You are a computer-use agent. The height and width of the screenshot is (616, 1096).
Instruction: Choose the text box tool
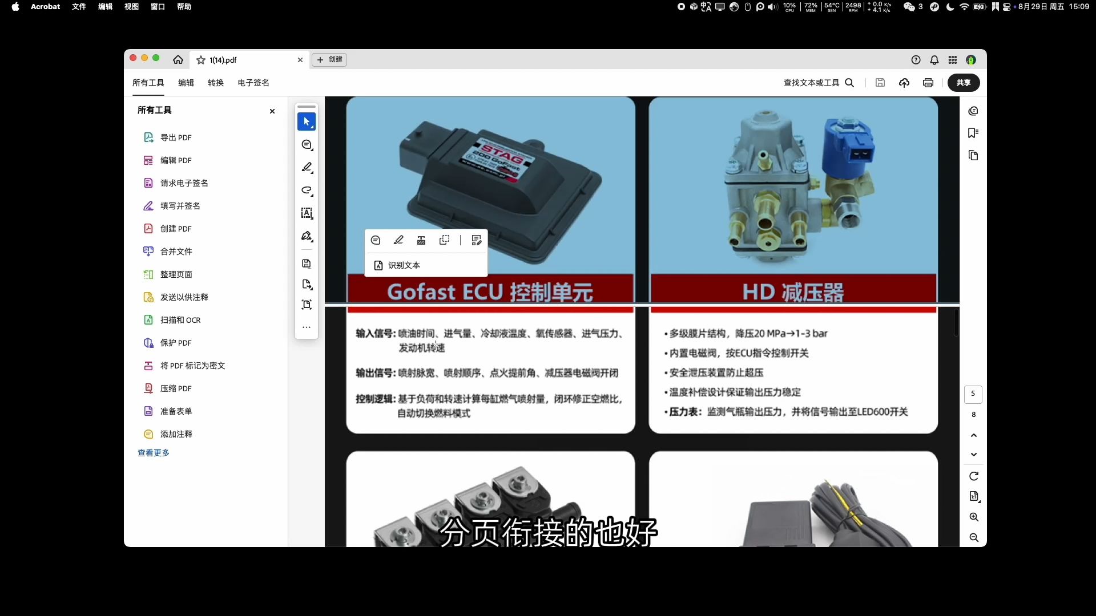[x=307, y=213]
